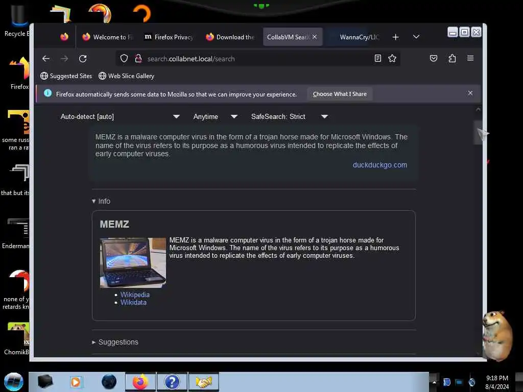
Task: Select the Enderman desktop icon
Action: 16,233
